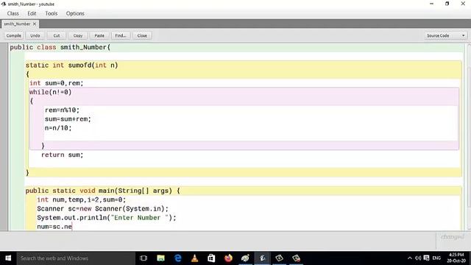Click the 'num=sc.ne' line
Image resolution: width=471 pixels, height=265 pixels.
point(54,227)
